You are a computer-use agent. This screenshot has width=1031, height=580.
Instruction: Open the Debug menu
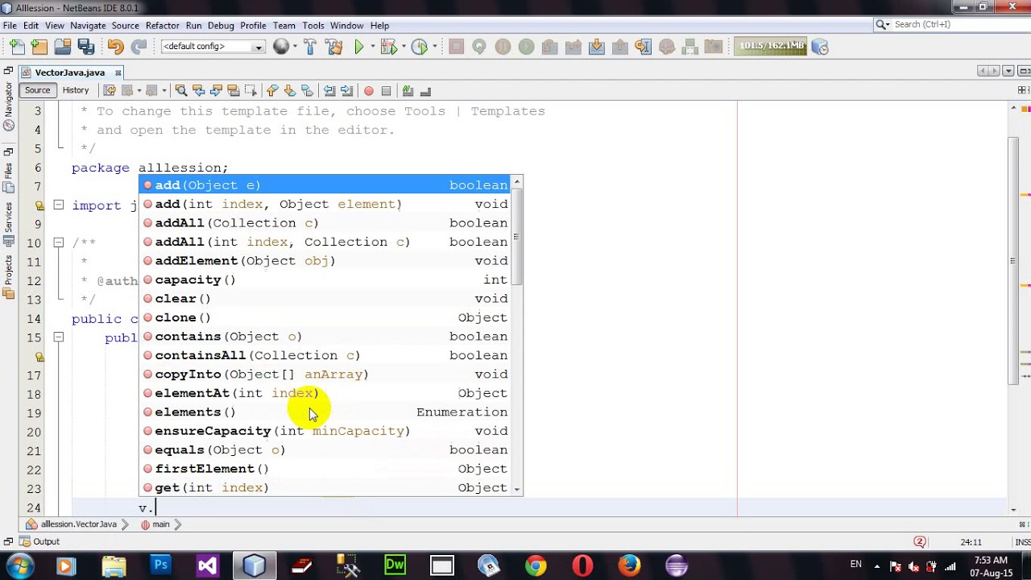pos(221,25)
